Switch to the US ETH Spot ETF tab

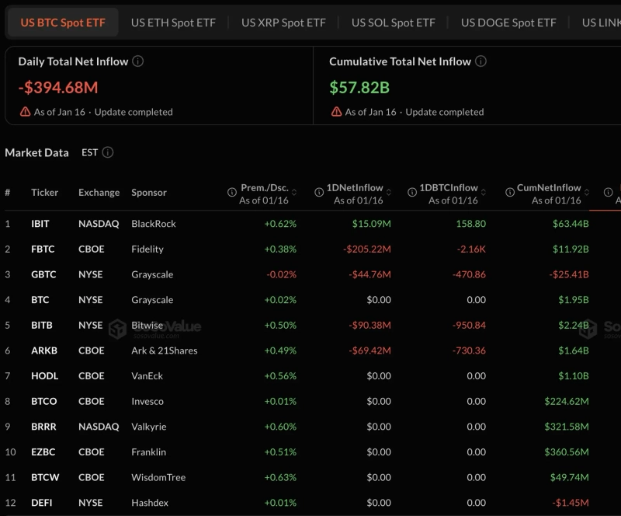tap(173, 23)
